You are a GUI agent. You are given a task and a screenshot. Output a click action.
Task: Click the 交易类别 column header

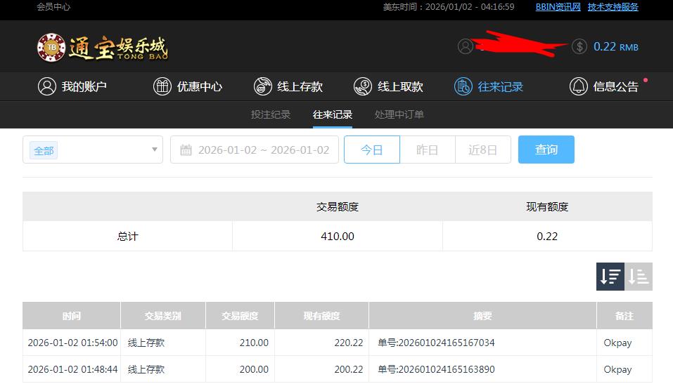pyautogui.click(x=163, y=316)
